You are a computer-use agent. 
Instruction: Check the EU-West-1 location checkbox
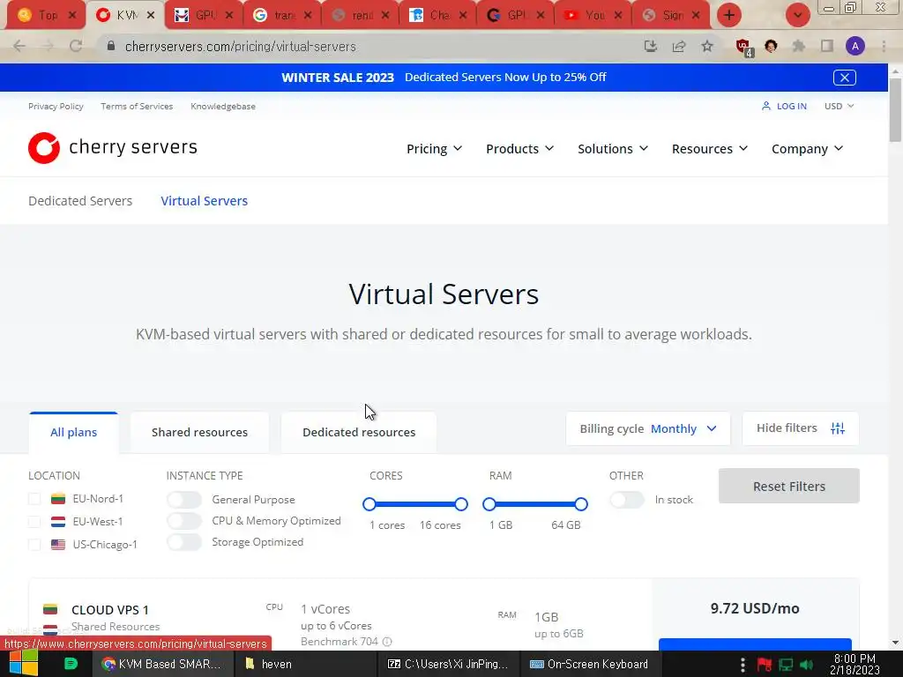tap(34, 522)
